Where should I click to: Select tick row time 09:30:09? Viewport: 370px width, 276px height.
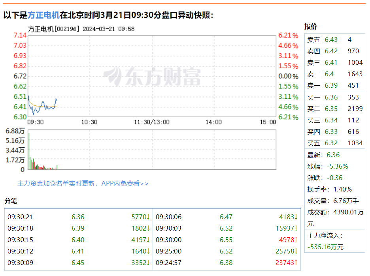(x=20, y=263)
